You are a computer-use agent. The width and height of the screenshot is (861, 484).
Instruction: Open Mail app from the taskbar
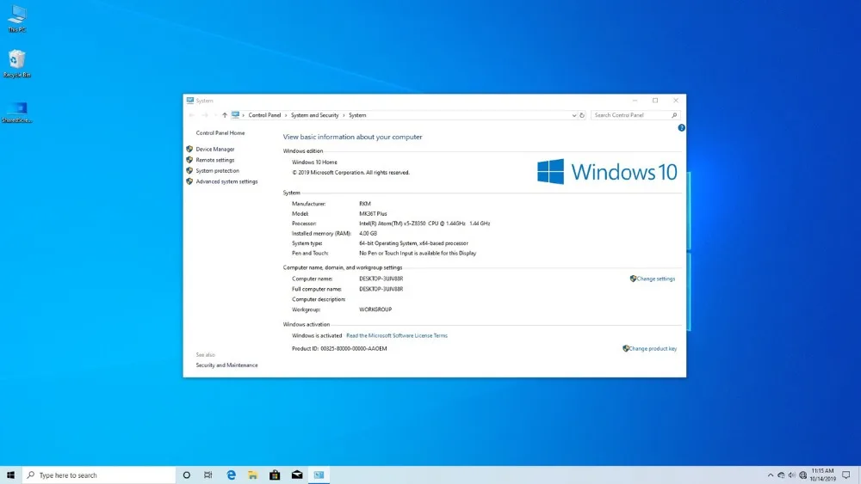(297, 475)
